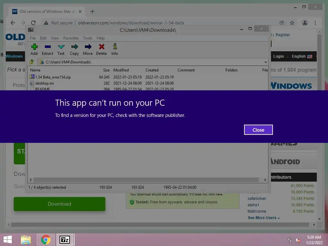Image resolution: width=328 pixels, height=246 pixels.
Task: Sort files by Created column header
Action: click(152, 70)
